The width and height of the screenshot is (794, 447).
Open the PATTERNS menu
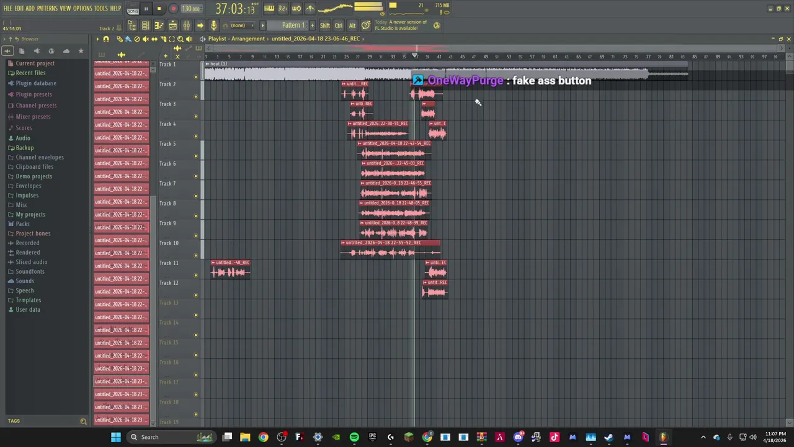pos(47,8)
